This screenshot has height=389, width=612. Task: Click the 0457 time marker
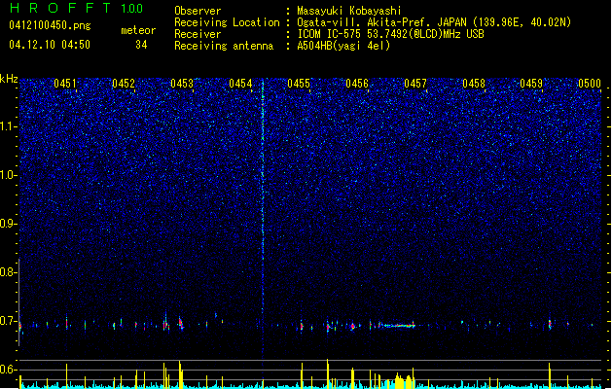[415, 84]
